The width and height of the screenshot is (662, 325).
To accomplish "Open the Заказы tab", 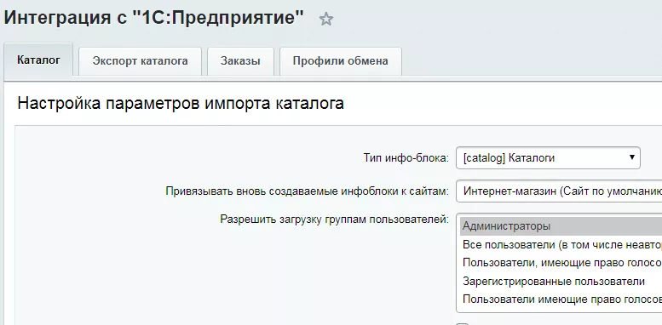I will tap(240, 61).
